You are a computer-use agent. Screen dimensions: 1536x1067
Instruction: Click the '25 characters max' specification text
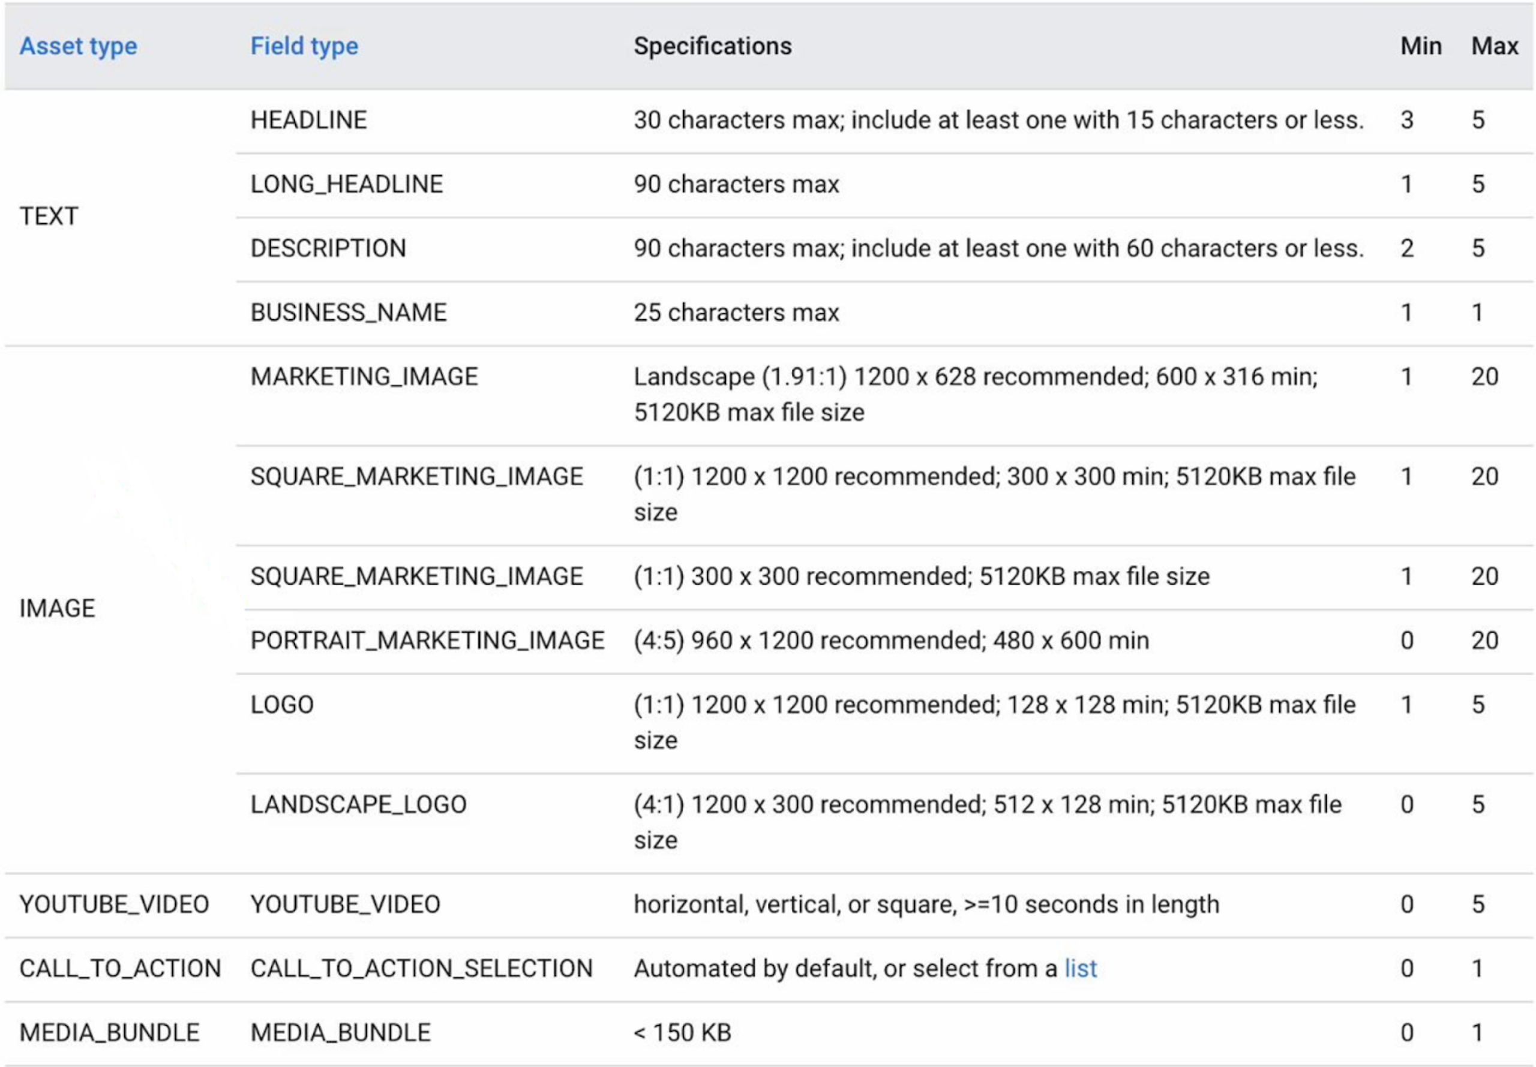click(736, 313)
